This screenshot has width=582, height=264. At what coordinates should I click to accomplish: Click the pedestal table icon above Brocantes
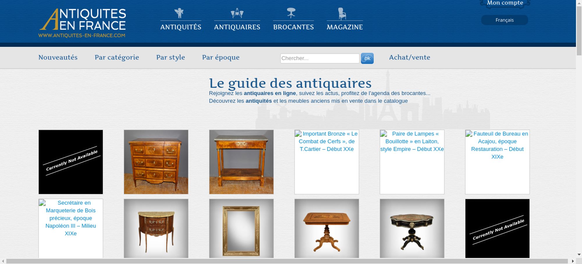(x=291, y=13)
